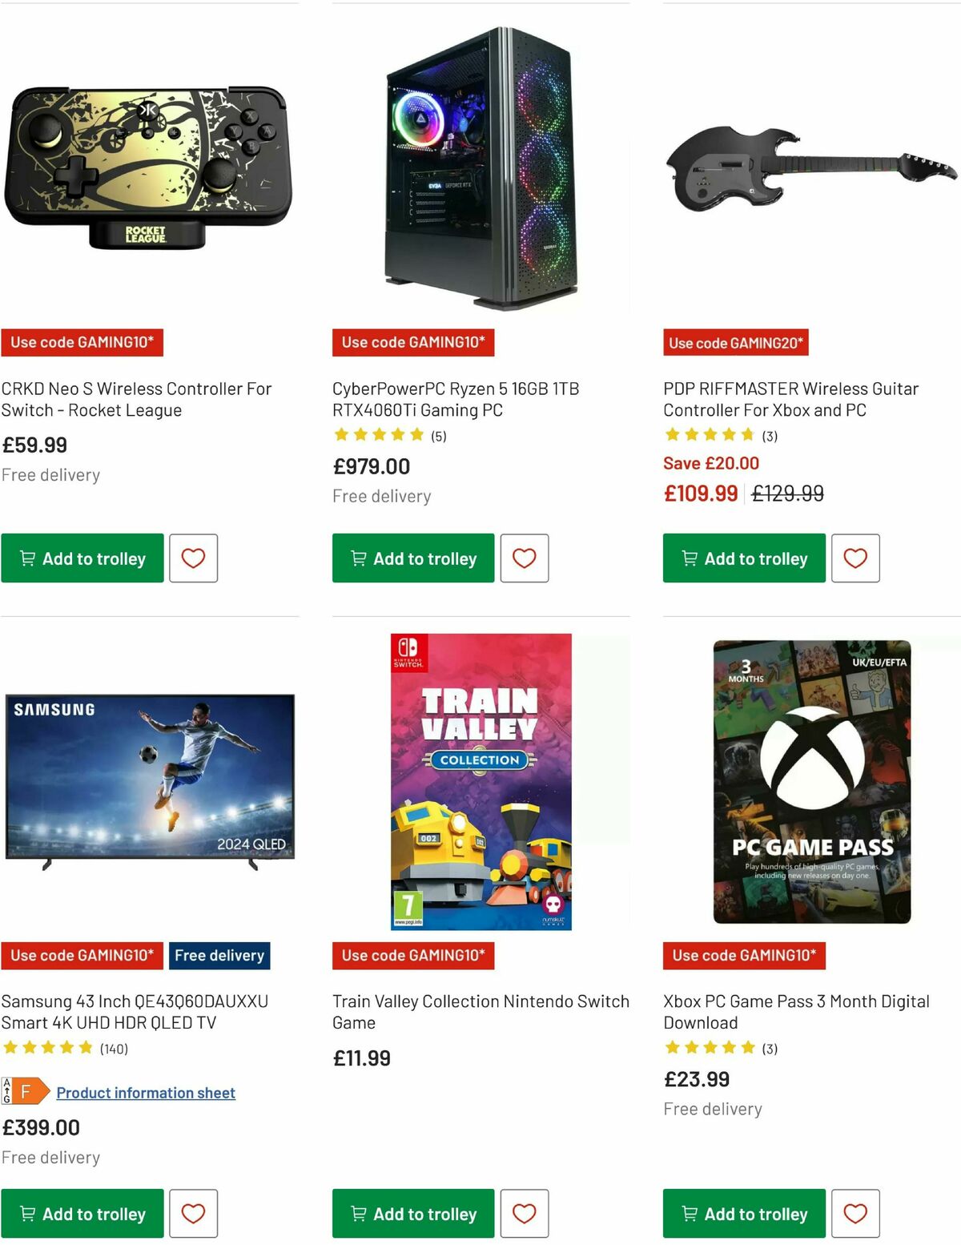Wishlist the Xbox PC Game Pass download
961x1245 pixels.
855,1214
